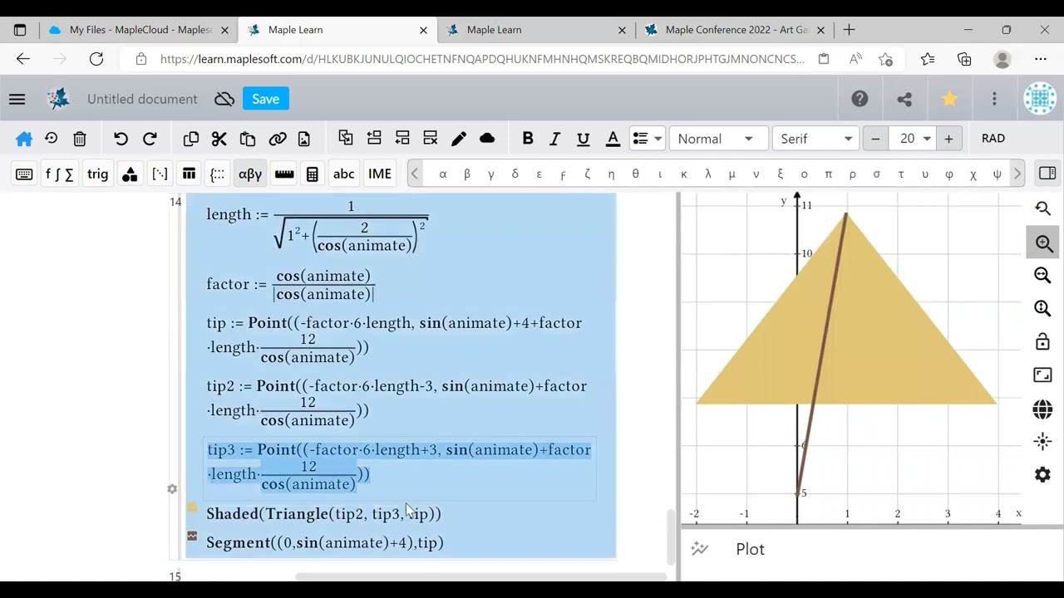The image size is (1064, 598).
Task: Open the document history icon
Action: point(52,139)
